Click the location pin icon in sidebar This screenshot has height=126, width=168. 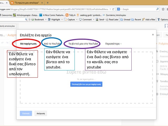pyautogui.click(x=157, y=81)
